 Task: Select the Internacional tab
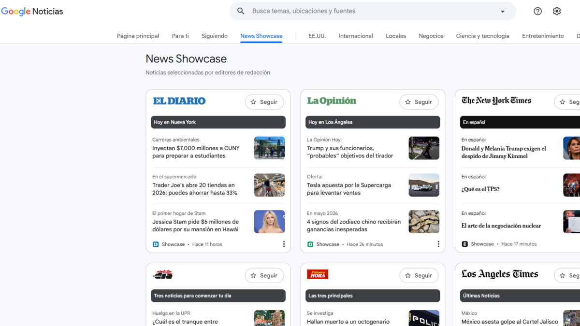pos(356,36)
